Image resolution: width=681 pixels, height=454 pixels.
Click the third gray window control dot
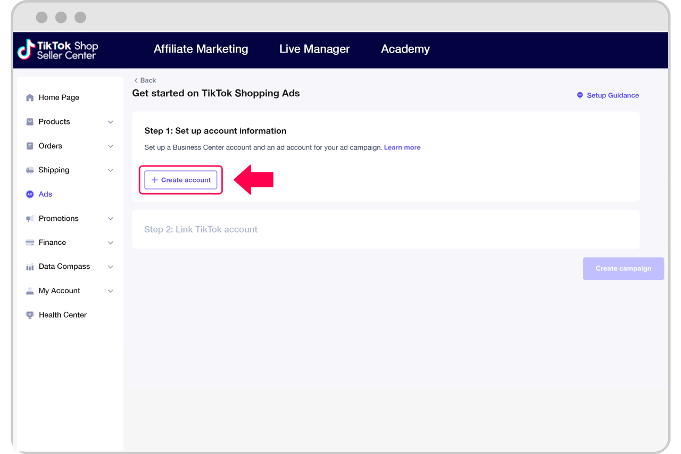80,18
